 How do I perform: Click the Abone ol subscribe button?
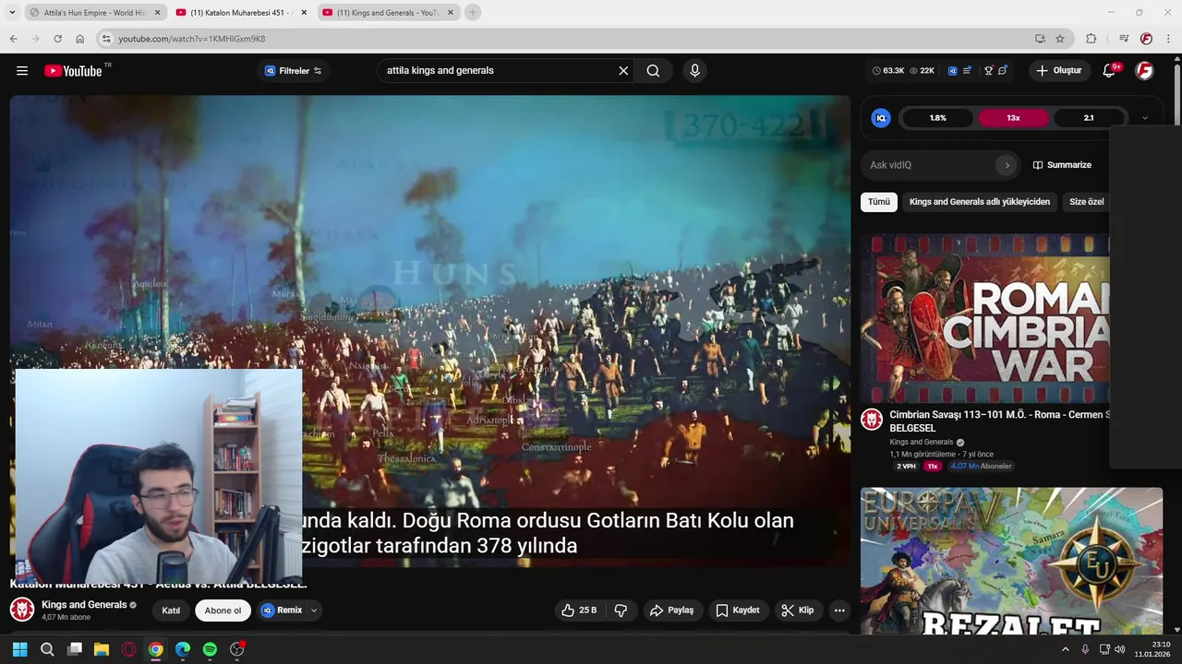[x=223, y=611]
